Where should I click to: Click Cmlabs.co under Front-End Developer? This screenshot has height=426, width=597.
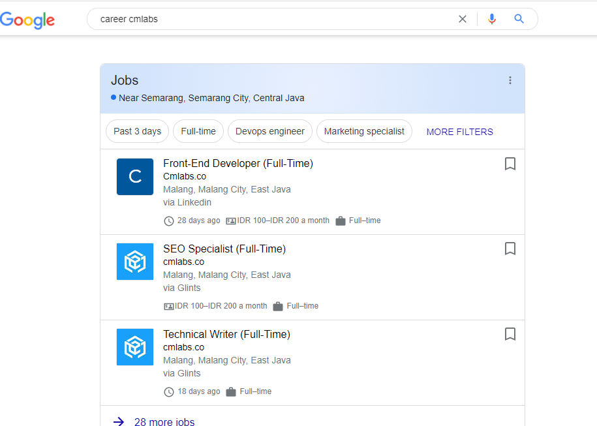point(185,176)
